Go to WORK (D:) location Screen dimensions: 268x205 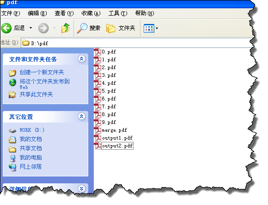click(x=32, y=130)
